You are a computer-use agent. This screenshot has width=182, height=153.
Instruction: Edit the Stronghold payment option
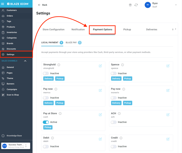point(100,66)
